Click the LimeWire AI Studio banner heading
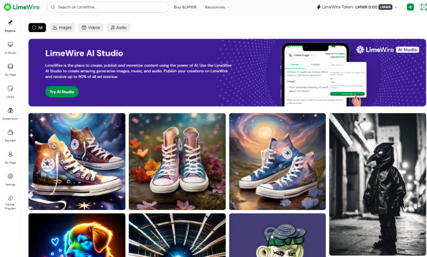This screenshot has width=427, height=257. coord(84,53)
